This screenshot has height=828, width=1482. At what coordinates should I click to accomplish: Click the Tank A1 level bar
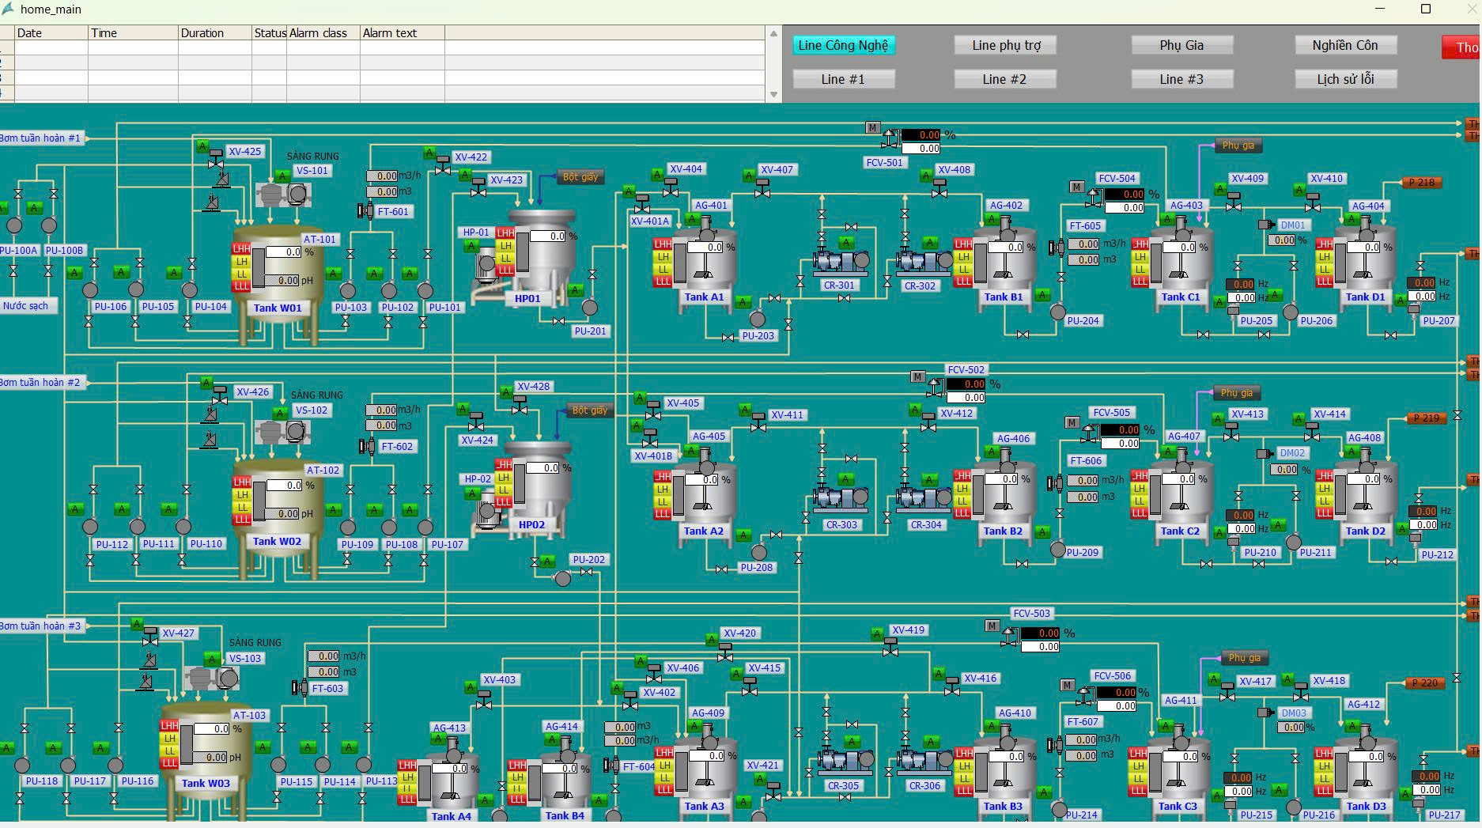coord(680,263)
